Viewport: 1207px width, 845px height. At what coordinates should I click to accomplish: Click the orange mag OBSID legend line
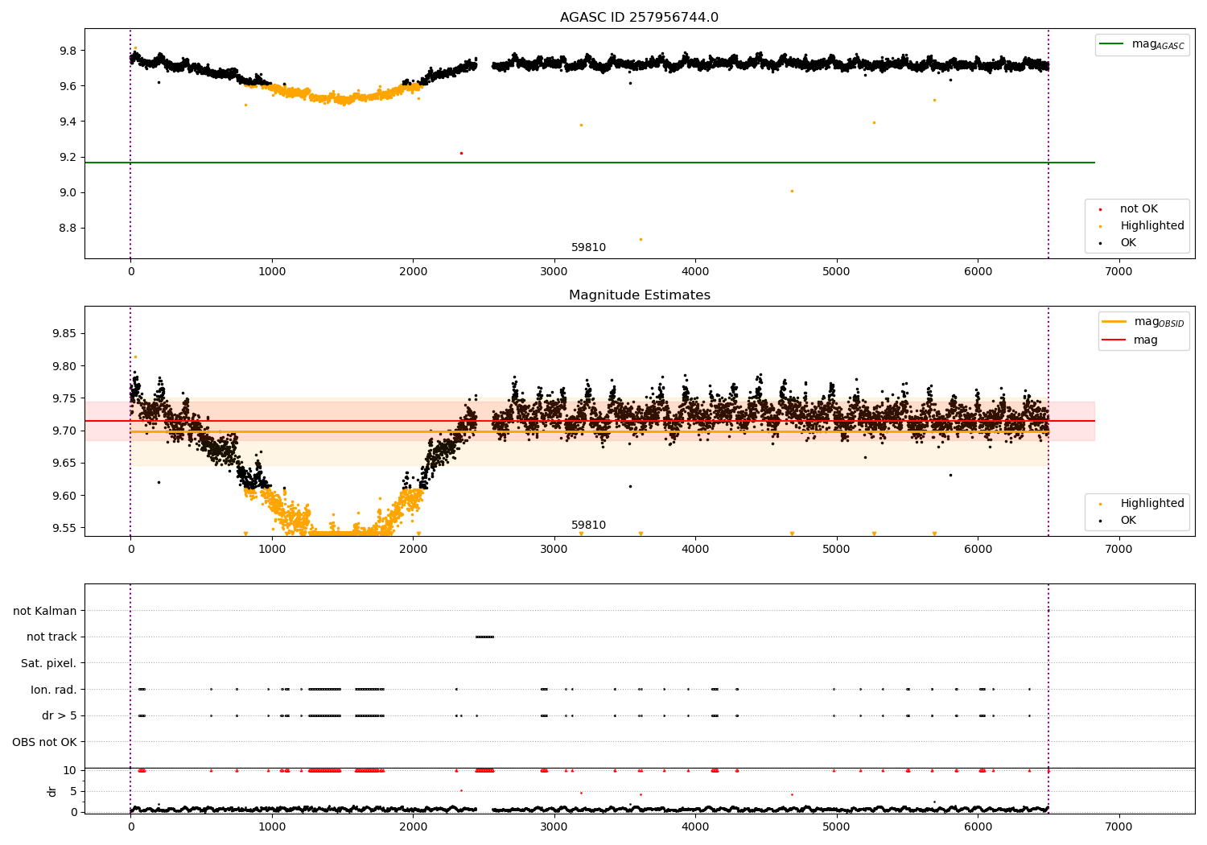pyautogui.click(x=1114, y=322)
